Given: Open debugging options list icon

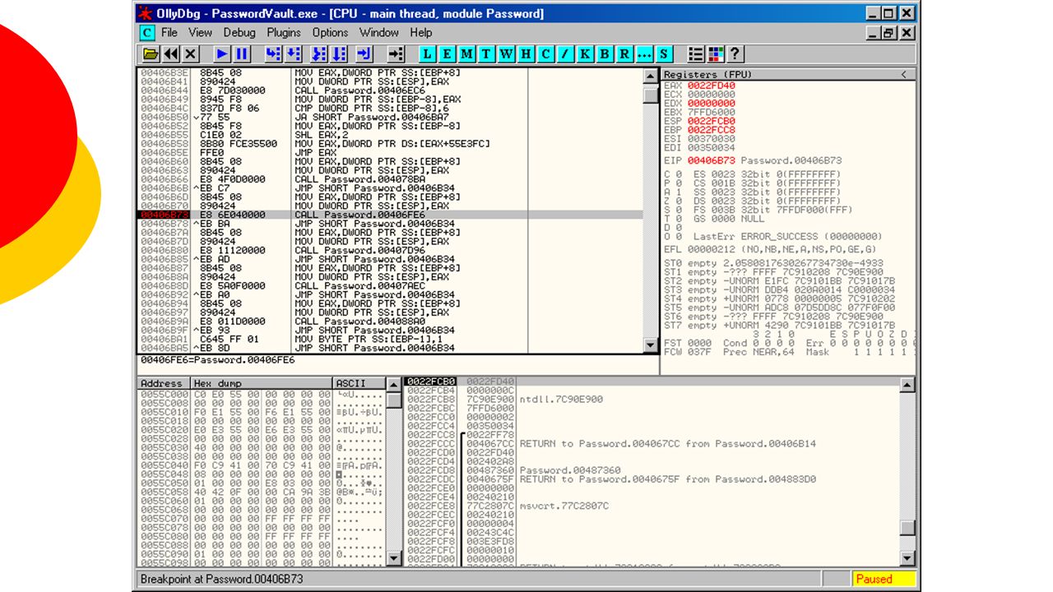Looking at the screenshot, I should pyautogui.click(x=696, y=54).
